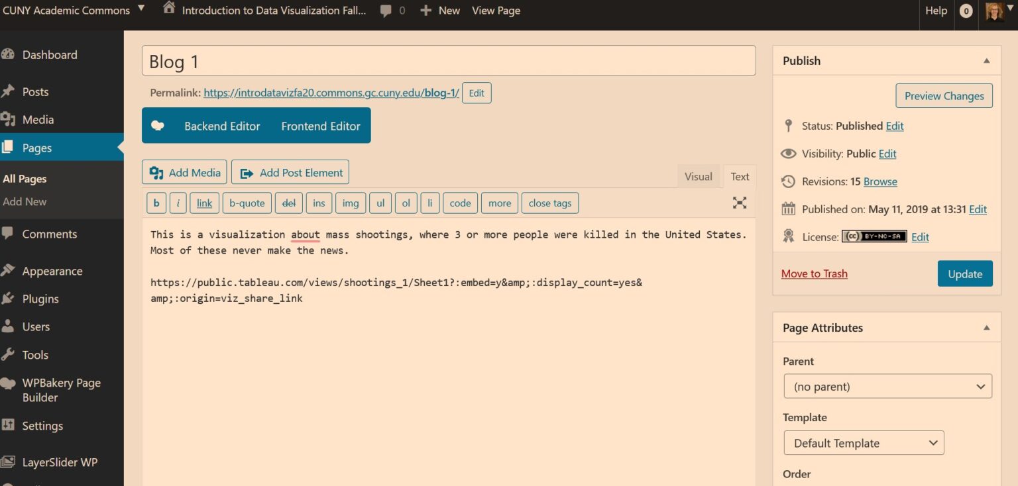Collapse the Publish panel
Screen dimensions: 1018x486
[x=986, y=60]
